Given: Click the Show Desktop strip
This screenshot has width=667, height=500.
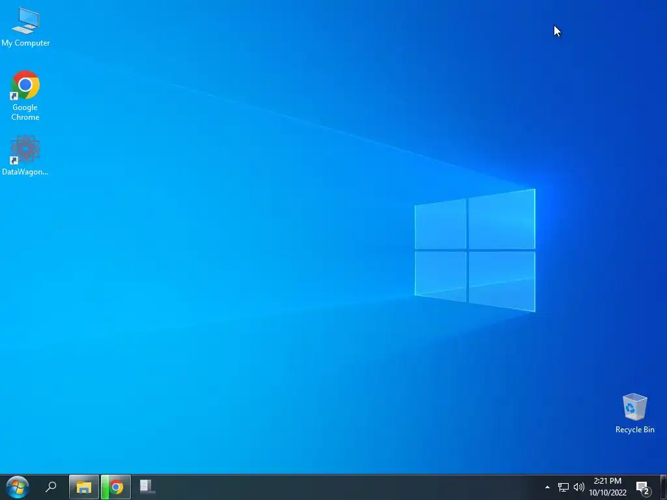Looking at the screenshot, I should pyautogui.click(x=664, y=487).
